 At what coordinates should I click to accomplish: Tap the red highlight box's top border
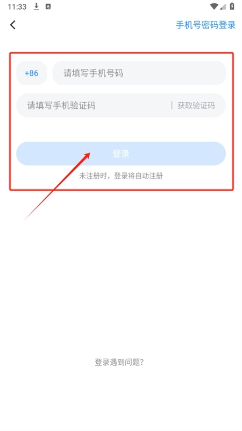(122, 53)
